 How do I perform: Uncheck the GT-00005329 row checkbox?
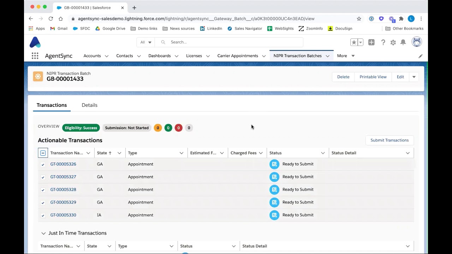[x=43, y=202]
